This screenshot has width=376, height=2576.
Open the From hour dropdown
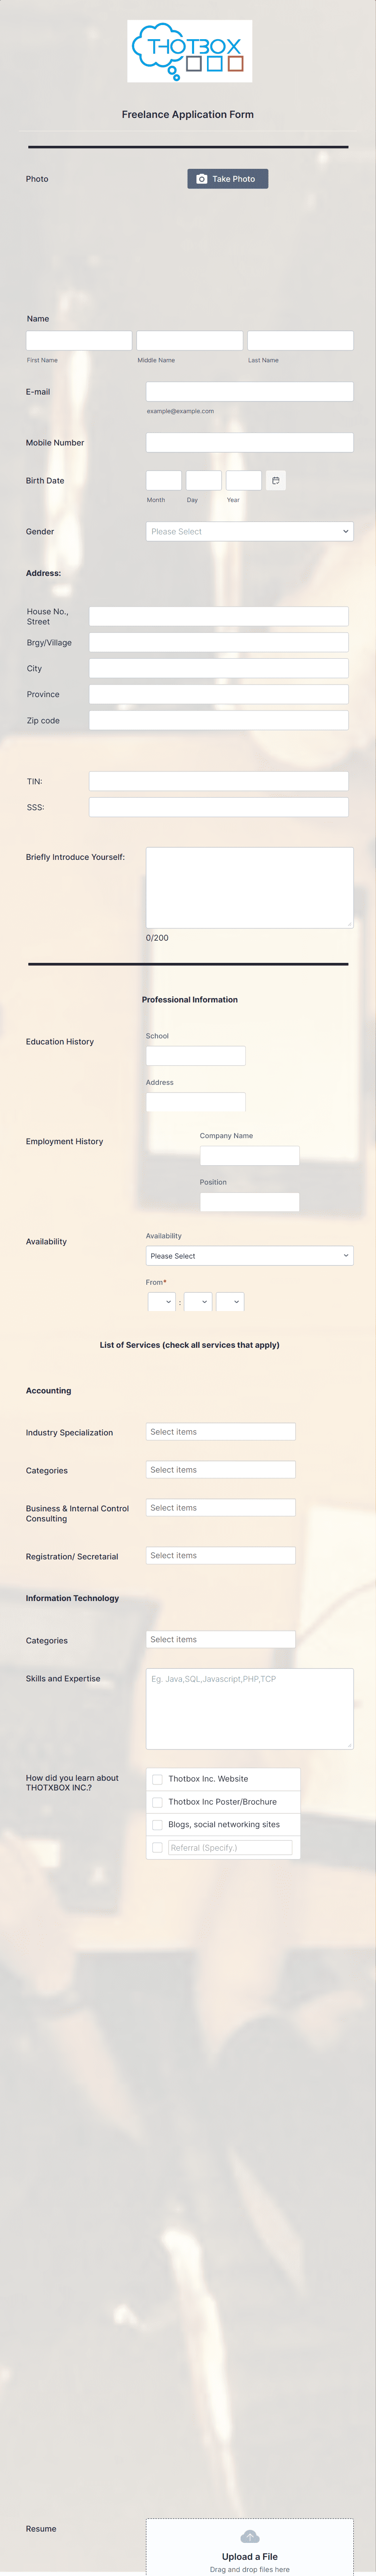161,1302
